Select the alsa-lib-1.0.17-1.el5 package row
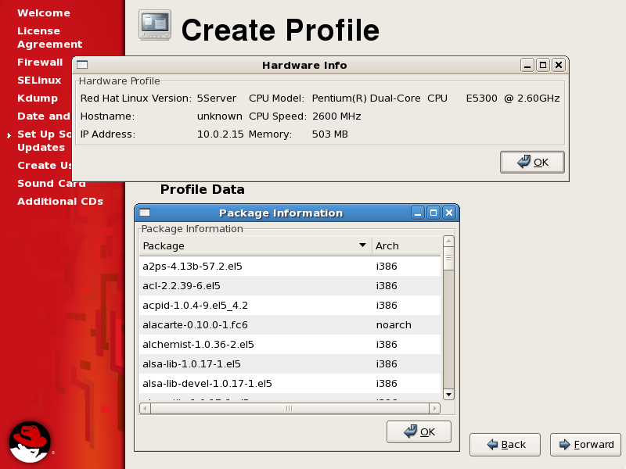This screenshot has height=469, width=626. pyautogui.click(x=290, y=363)
